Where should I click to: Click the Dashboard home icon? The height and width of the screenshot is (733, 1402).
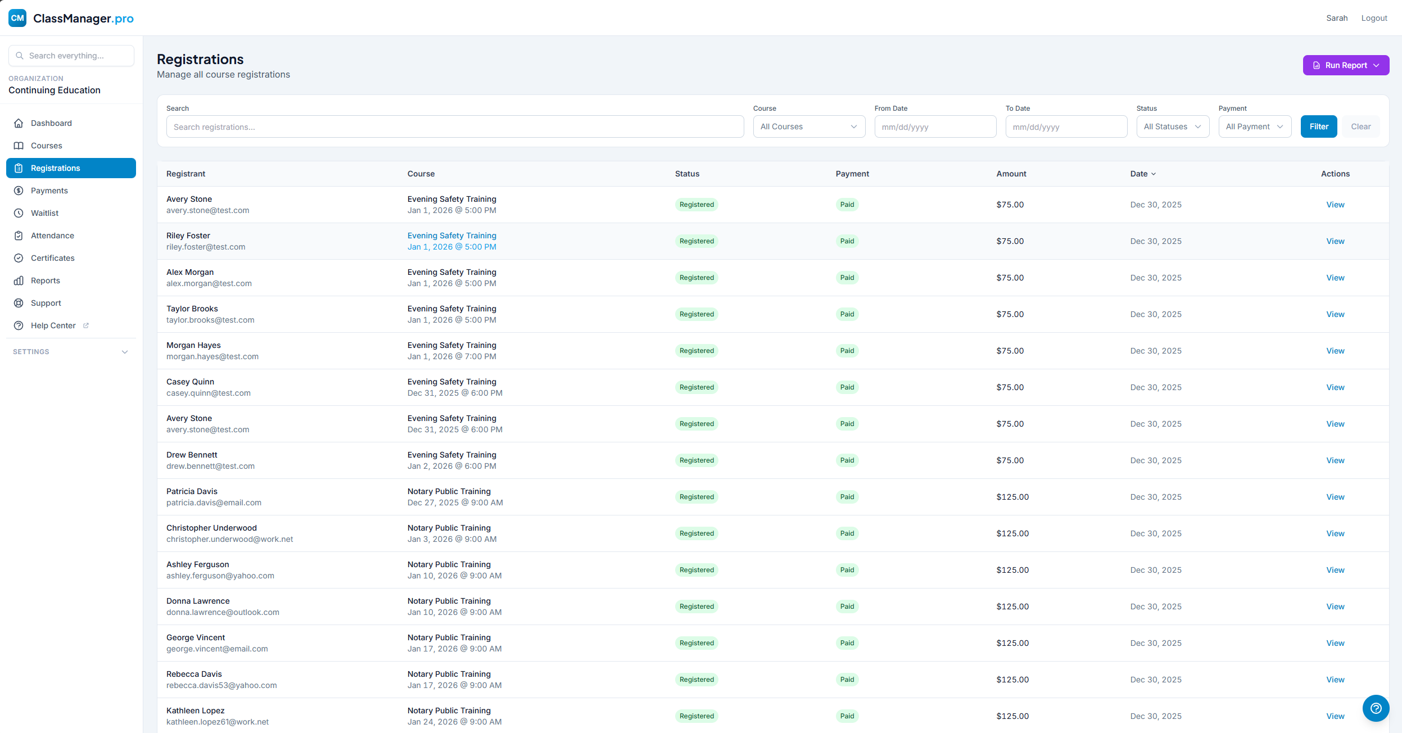pos(19,123)
